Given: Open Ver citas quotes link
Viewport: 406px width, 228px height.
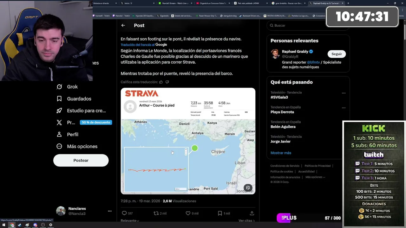Looking at the screenshot, I should pyautogui.click(x=247, y=220).
